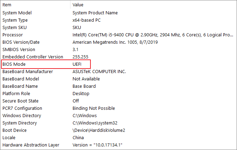Viewport: 237px width, 150px height.
Task: Click the UEFI value
Action: tap(77, 64)
